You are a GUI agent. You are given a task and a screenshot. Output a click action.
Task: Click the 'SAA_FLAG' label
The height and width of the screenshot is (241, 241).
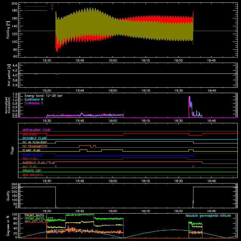(x=30, y=158)
